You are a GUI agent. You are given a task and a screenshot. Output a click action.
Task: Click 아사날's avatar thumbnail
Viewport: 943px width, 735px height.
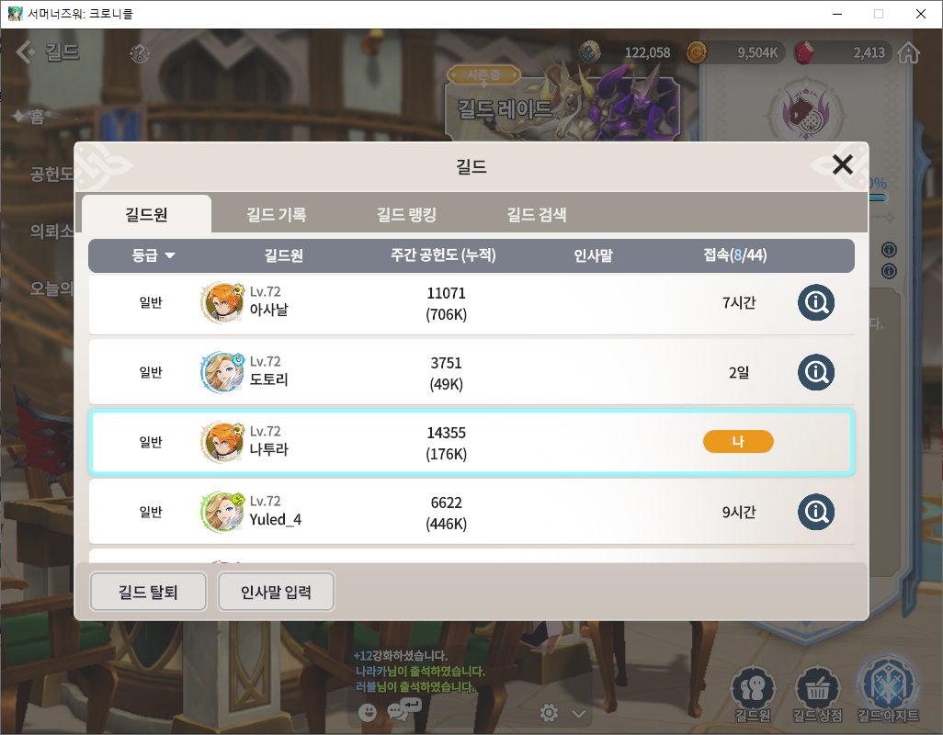pyautogui.click(x=222, y=303)
